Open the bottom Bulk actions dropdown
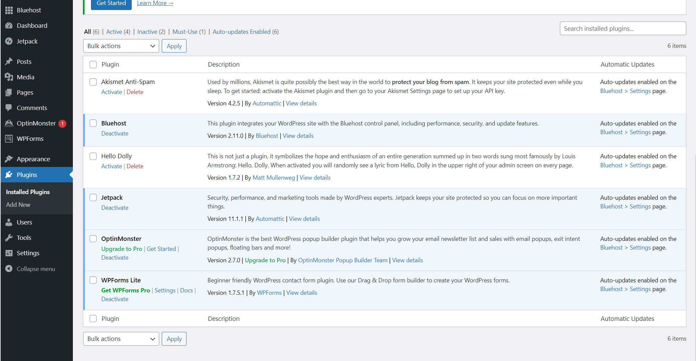696x361 pixels. coord(121,339)
